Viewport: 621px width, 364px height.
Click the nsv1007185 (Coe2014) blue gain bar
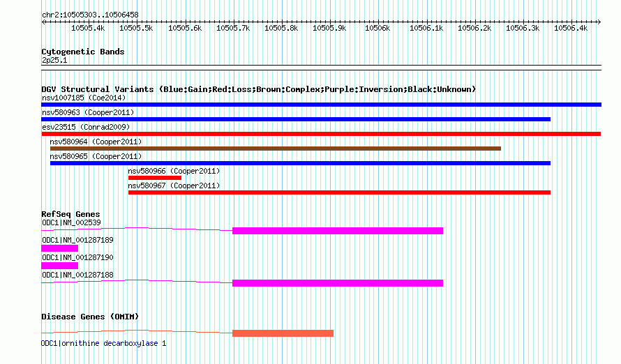[x=321, y=105]
